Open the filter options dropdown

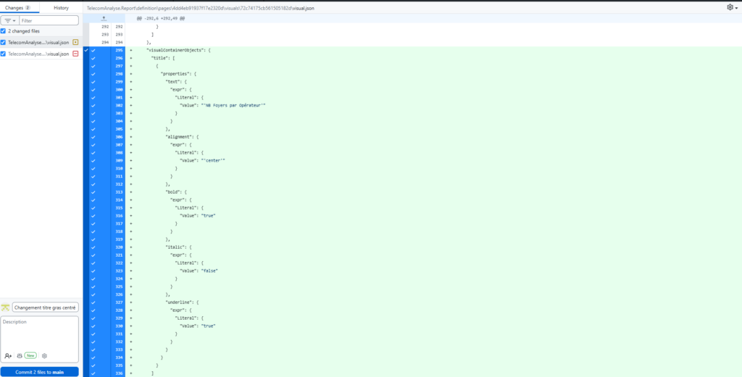coord(9,20)
